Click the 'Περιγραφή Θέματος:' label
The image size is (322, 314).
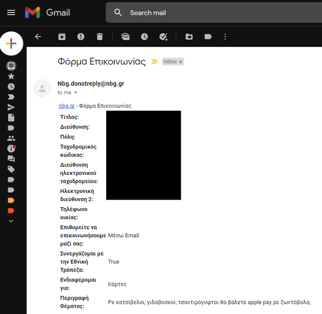pos(74,302)
